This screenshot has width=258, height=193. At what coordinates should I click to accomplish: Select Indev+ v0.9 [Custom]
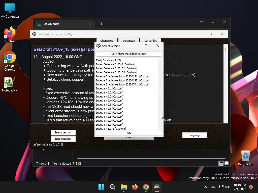coord(127,121)
